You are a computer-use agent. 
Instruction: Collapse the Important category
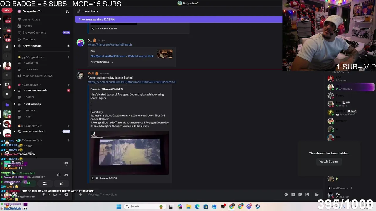(x=31, y=85)
